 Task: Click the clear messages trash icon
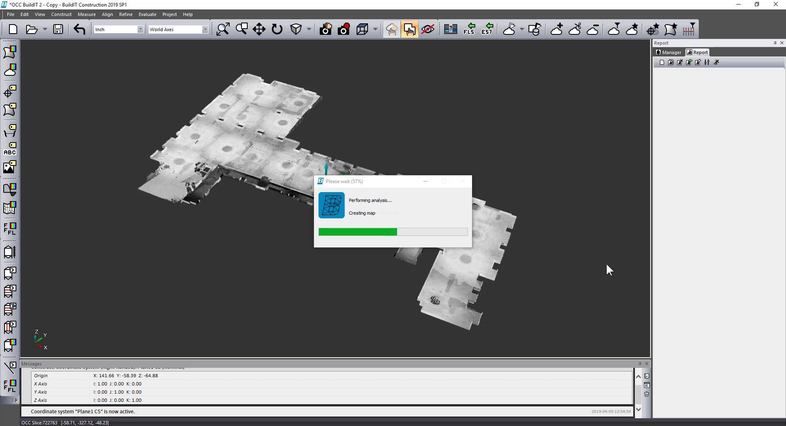pos(647,394)
